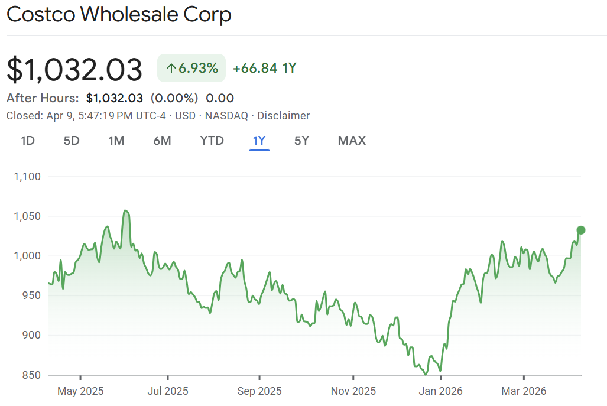Click the +66.84 1Y change text
607x406 pixels.
[264, 68]
